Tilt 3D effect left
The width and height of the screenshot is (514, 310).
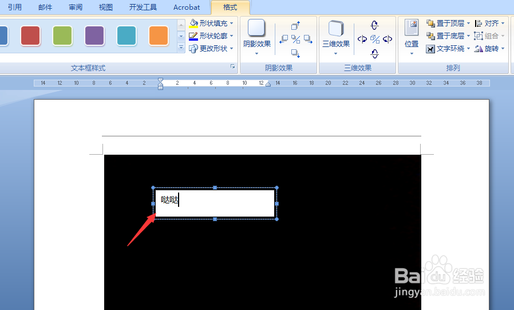click(362, 40)
